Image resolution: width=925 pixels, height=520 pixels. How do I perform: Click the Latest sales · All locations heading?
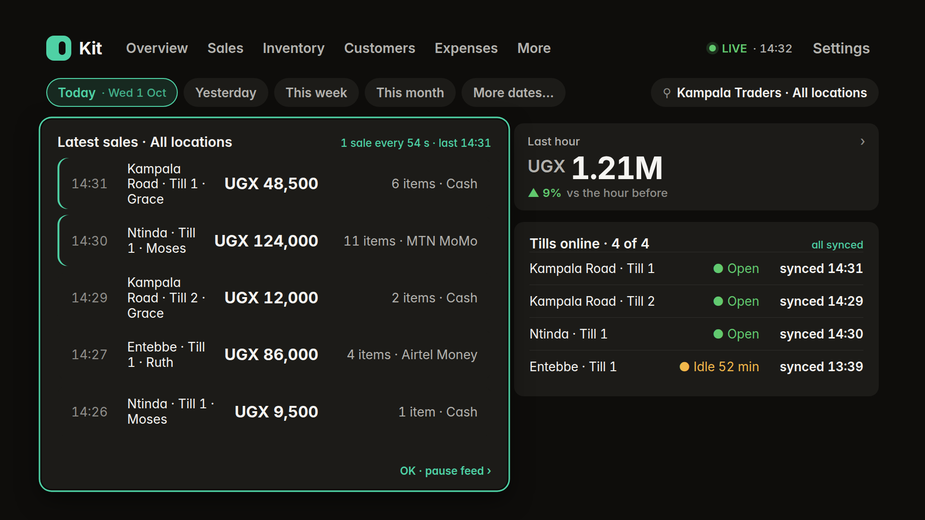point(145,142)
